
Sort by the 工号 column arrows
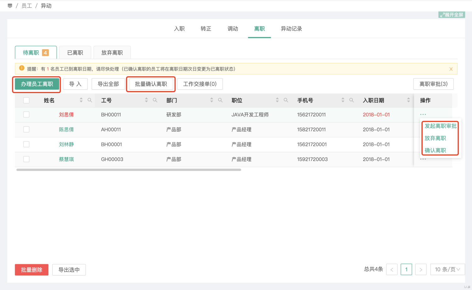(146, 100)
